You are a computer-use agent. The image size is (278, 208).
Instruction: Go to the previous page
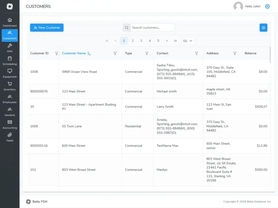(x=115, y=41)
